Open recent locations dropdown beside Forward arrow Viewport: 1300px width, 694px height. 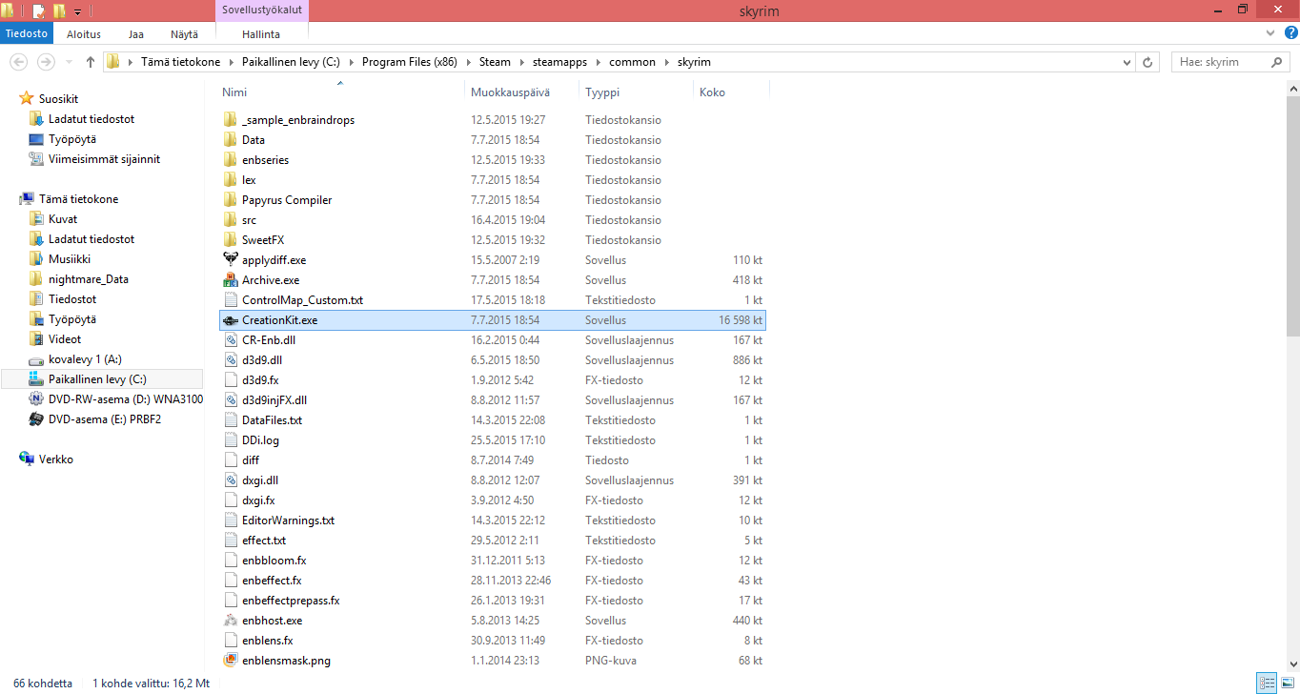69,63
